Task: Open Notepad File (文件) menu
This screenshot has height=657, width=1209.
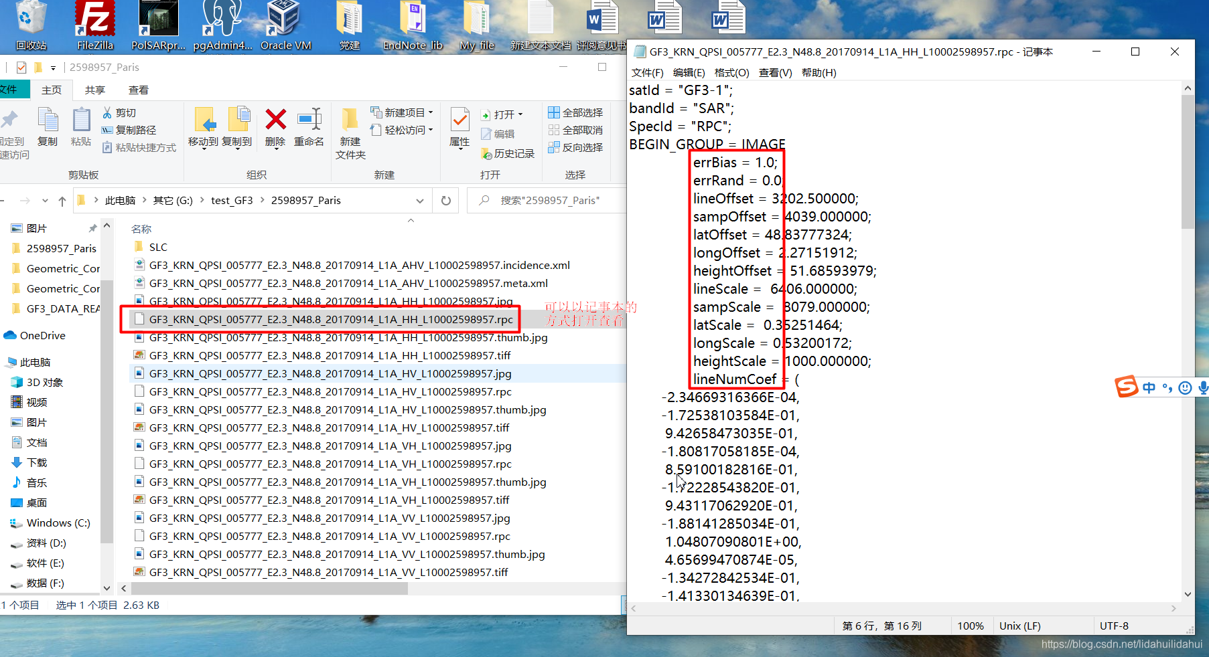Action: click(x=647, y=72)
